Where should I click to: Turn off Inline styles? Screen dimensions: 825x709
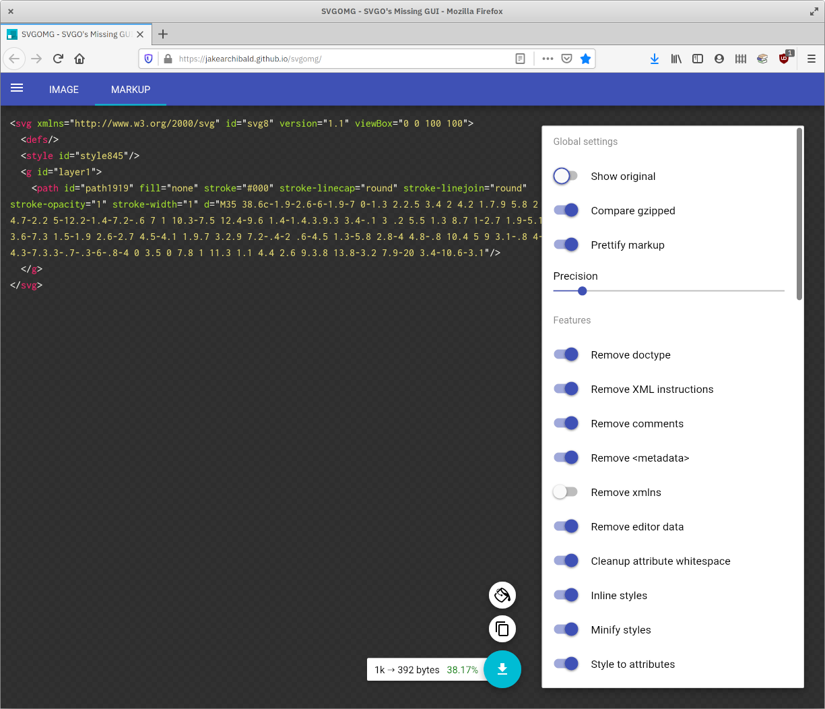(566, 595)
